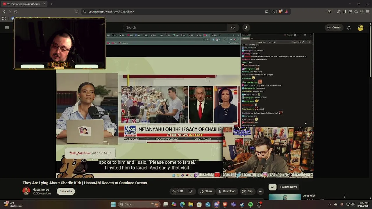Viewport: 372px width, 209px height.
Task: Open the John Wick suggested video thumbnail
Action: 285,197
